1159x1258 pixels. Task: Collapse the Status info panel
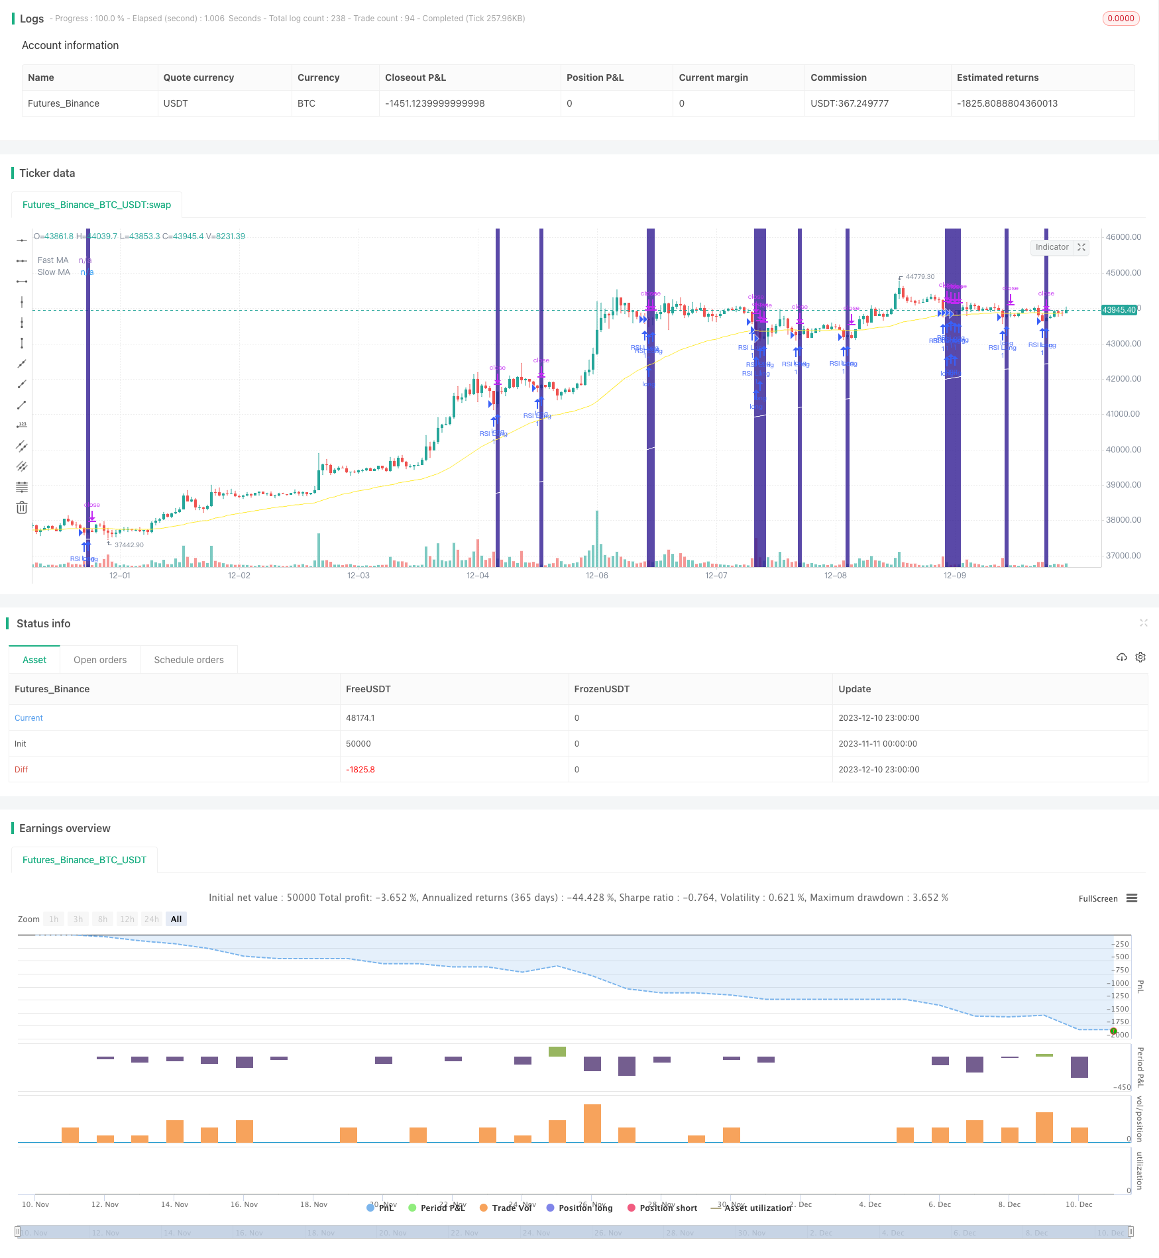click(x=1143, y=623)
